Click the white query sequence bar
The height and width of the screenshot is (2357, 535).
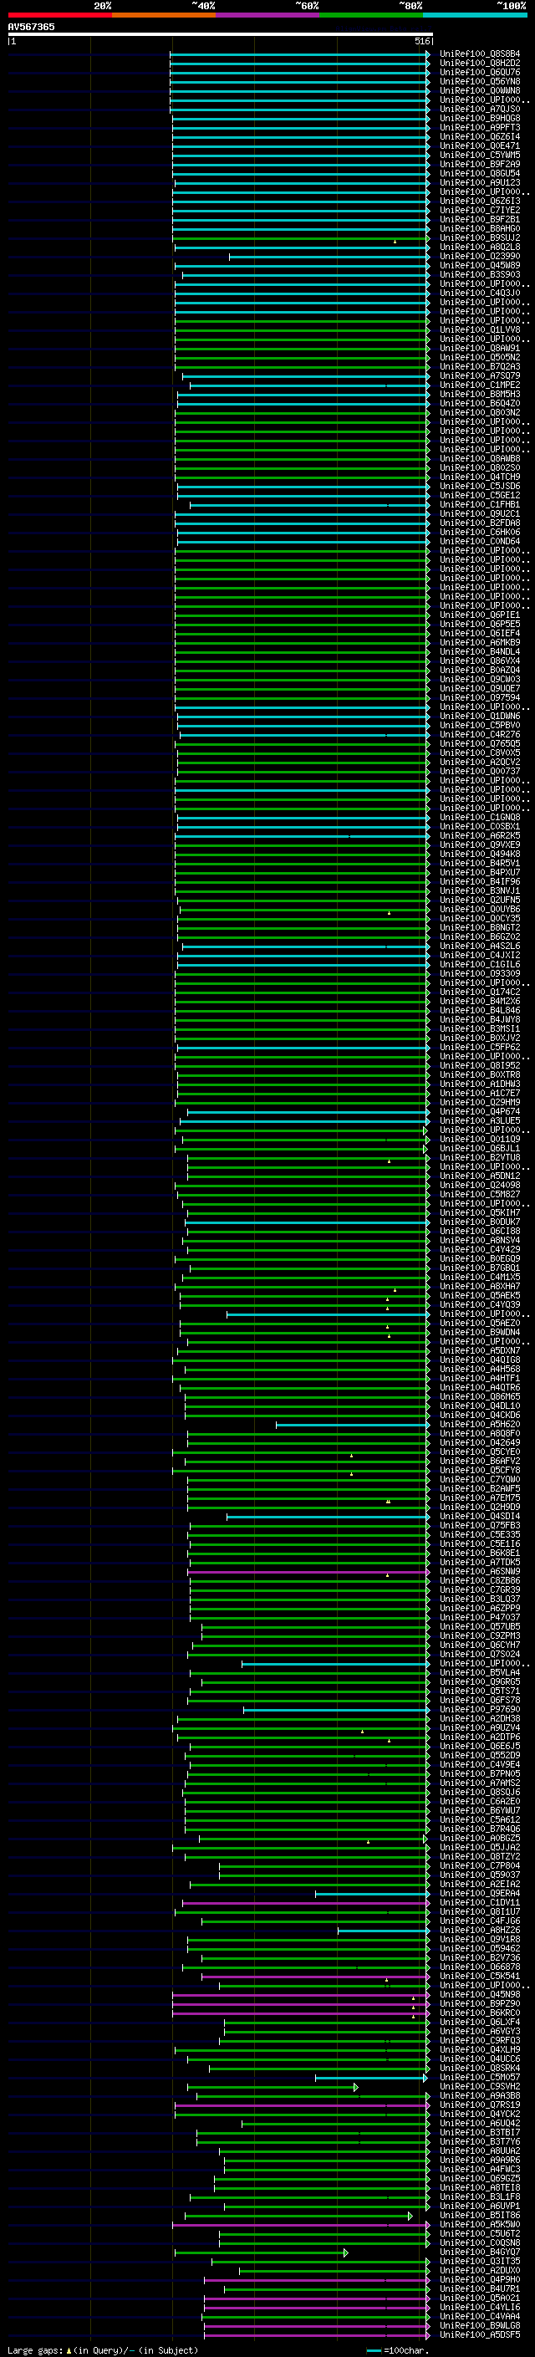[221, 33]
